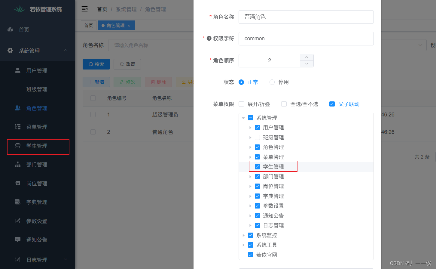Expand the 字典管理 tree node arrow
Screen dimensions: 436x269
tap(250, 196)
